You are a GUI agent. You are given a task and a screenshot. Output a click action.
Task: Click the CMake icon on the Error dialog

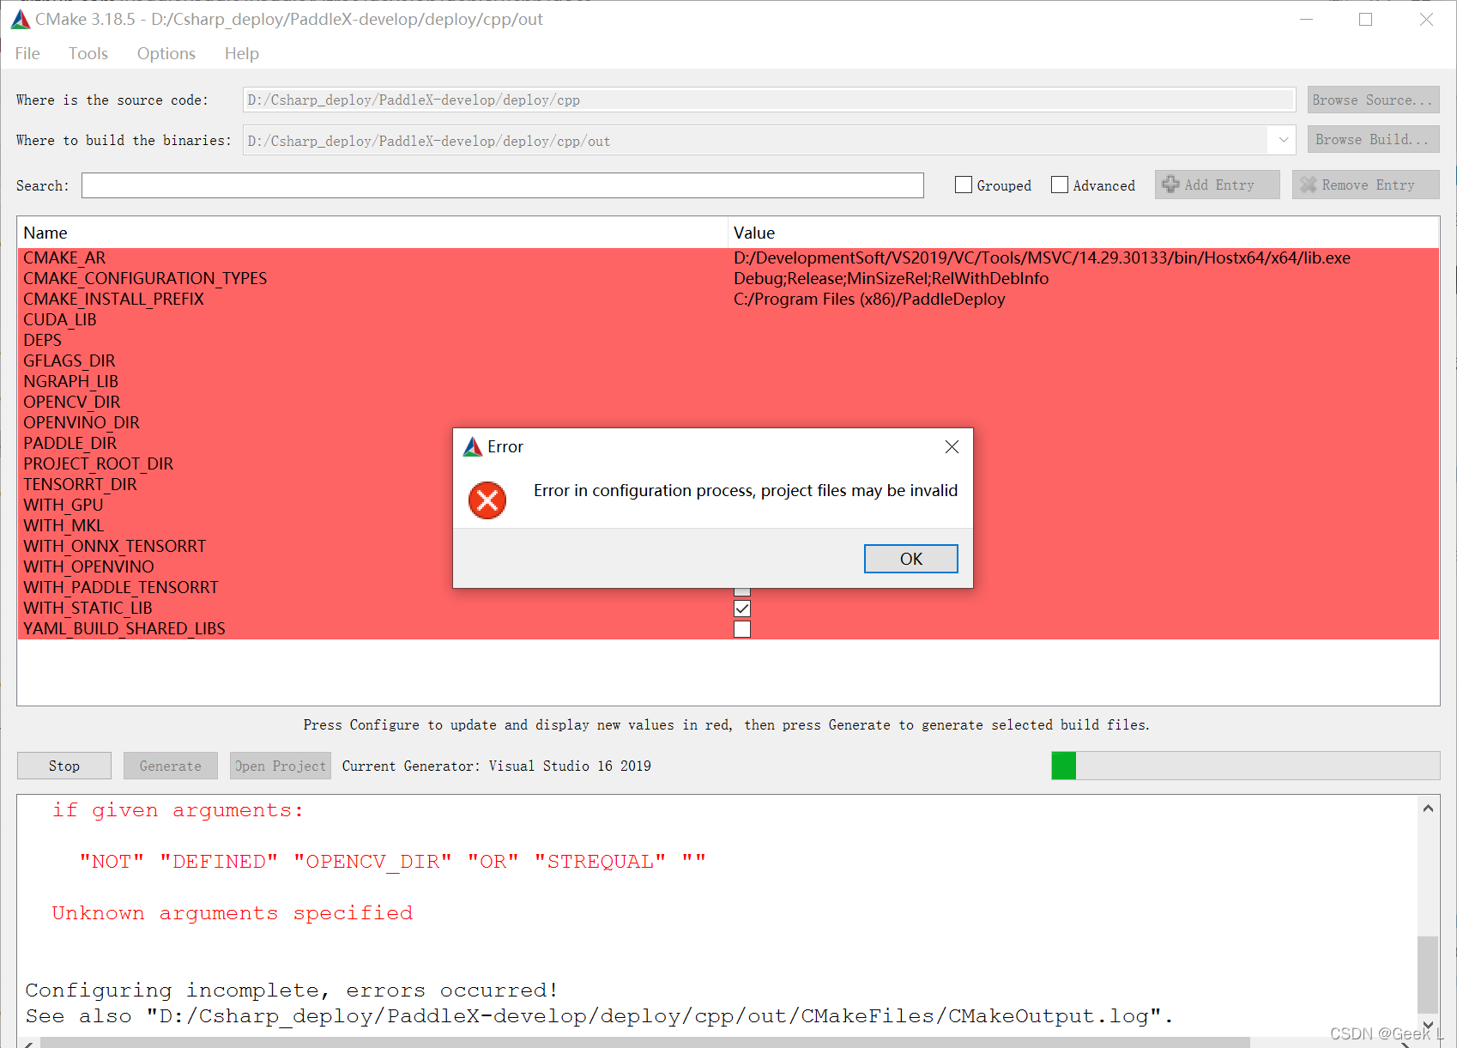(472, 446)
